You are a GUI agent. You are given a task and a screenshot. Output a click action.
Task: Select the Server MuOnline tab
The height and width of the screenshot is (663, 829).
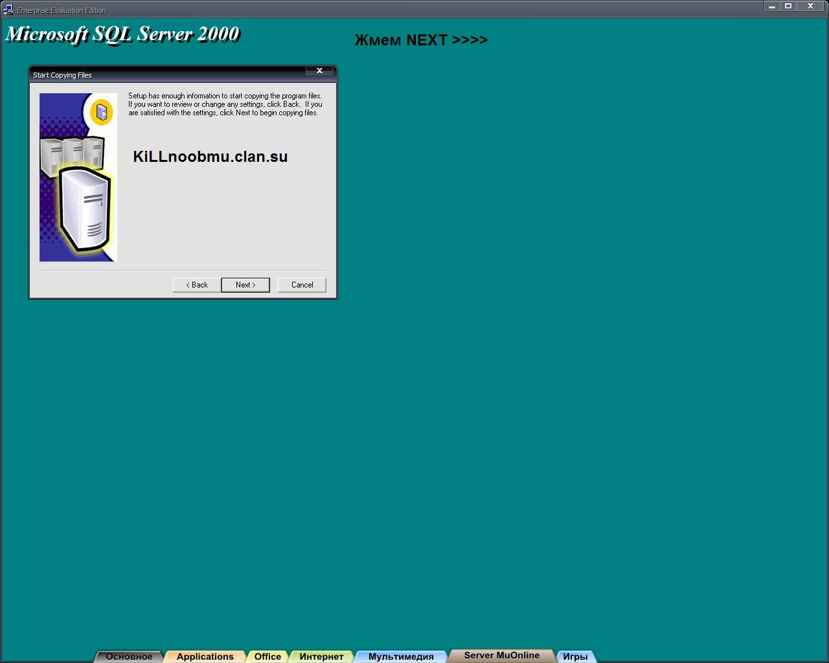(x=501, y=655)
